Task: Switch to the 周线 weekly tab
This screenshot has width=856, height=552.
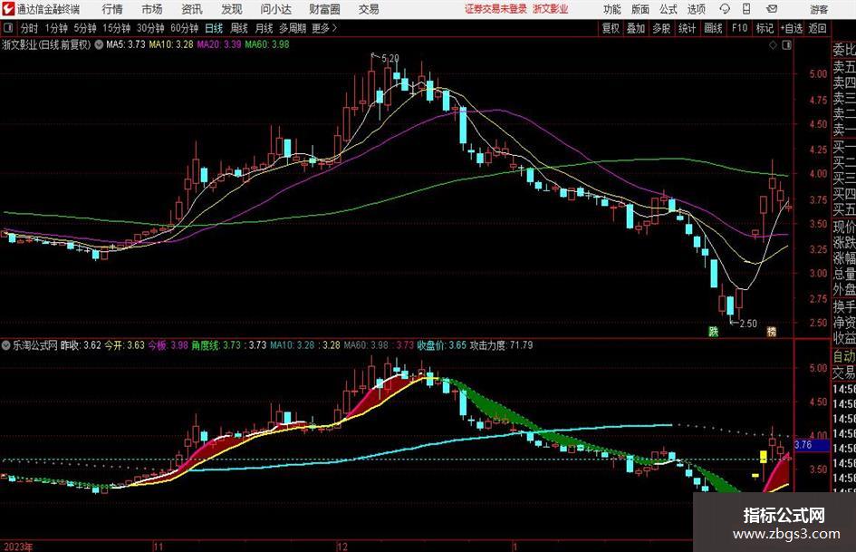Action: 238,28
